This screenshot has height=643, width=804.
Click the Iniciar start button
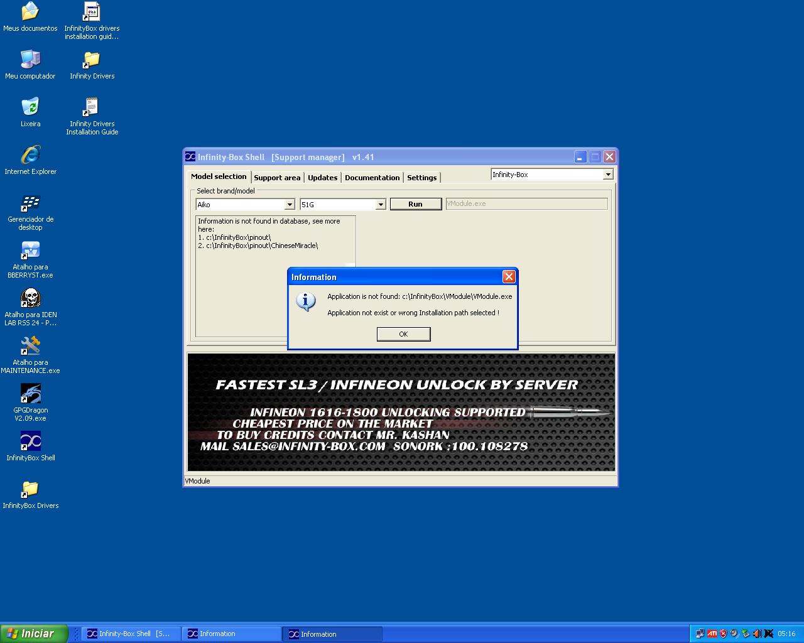click(x=34, y=634)
